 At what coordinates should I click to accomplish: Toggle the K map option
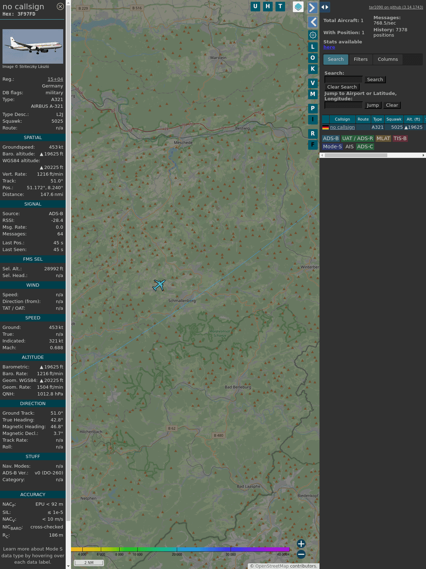313,69
